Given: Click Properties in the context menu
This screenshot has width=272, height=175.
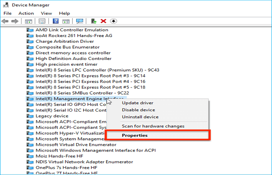Looking at the screenshot, I should click(135, 135).
